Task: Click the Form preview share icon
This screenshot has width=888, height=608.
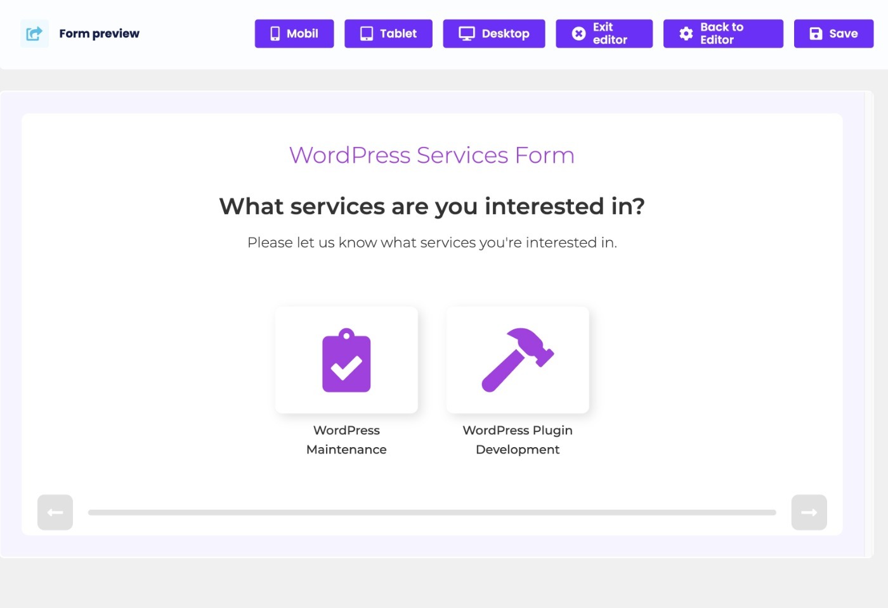Action: pos(34,34)
